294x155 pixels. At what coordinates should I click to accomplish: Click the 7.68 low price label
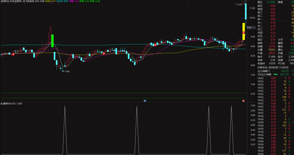pos(67,71)
